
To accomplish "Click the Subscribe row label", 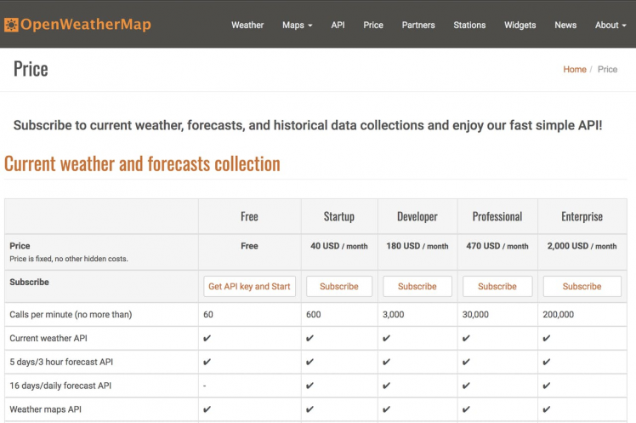I will pos(29,282).
